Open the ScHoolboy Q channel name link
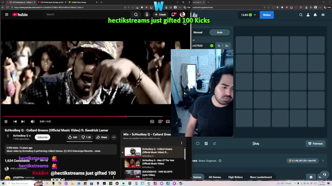The image size is (332, 186). pyautogui.click(x=20, y=136)
